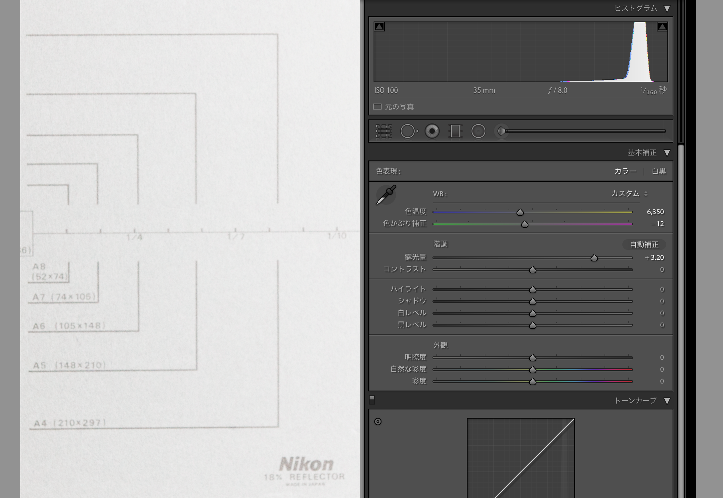Viewport: 723px width, 498px height.
Task: Select the Crop Overlay tool
Action: pyautogui.click(x=384, y=131)
